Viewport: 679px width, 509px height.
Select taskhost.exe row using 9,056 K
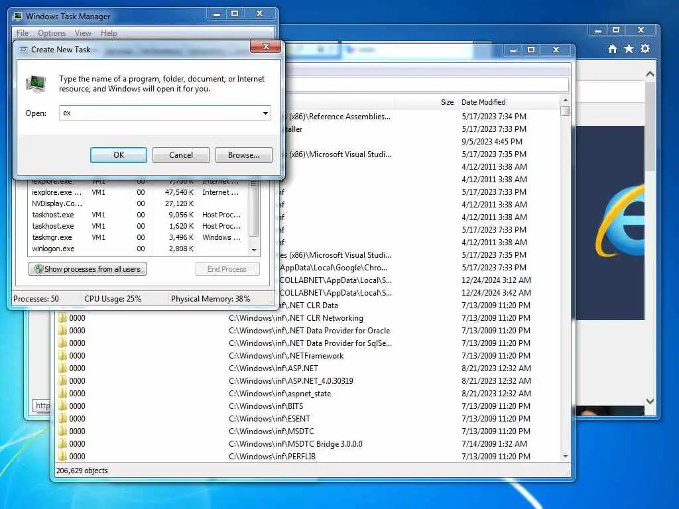(x=137, y=215)
